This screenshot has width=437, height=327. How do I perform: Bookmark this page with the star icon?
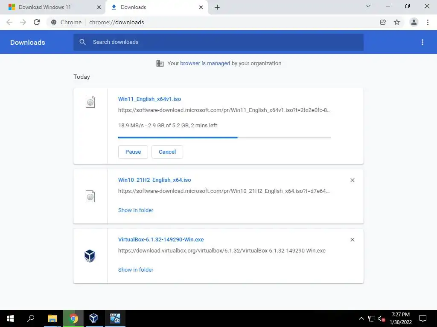[x=397, y=22]
